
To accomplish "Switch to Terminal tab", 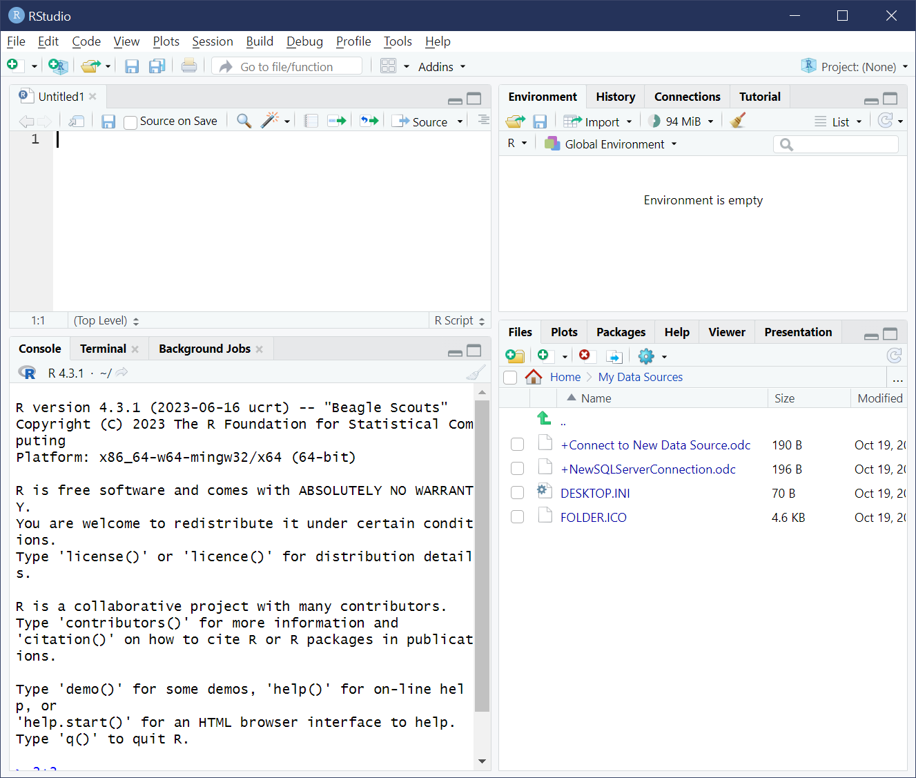I will [103, 349].
